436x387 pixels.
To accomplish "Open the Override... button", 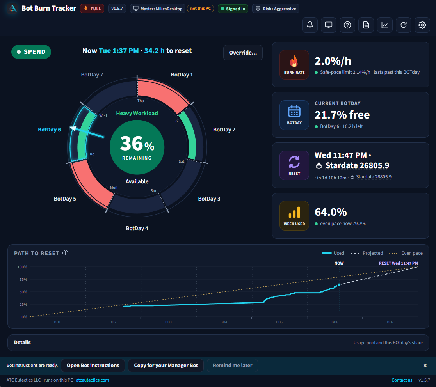I will tap(243, 53).
